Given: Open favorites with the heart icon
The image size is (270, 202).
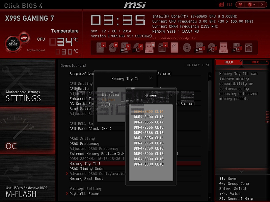Looking at the screenshot, I should (x=240, y=5).
